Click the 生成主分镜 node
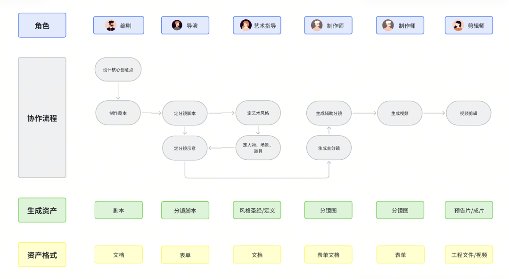This screenshot has width=509, height=279. pyautogui.click(x=328, y=148)
